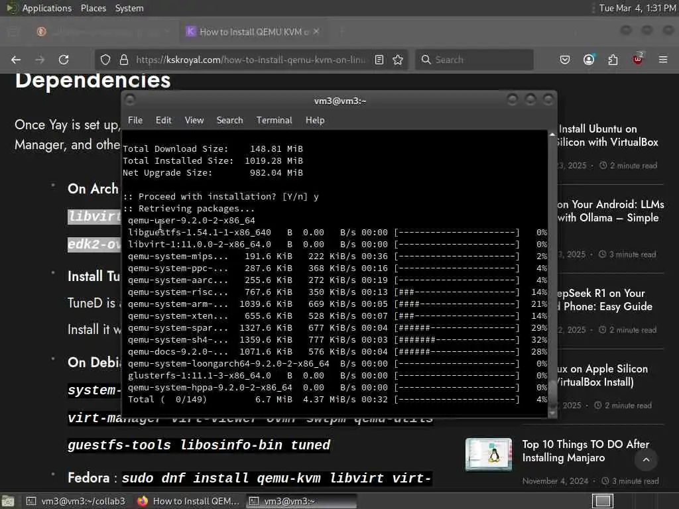679x509 pixels.
Task: Click the Firefox icon in the taskbar entry
Action: 143,501
